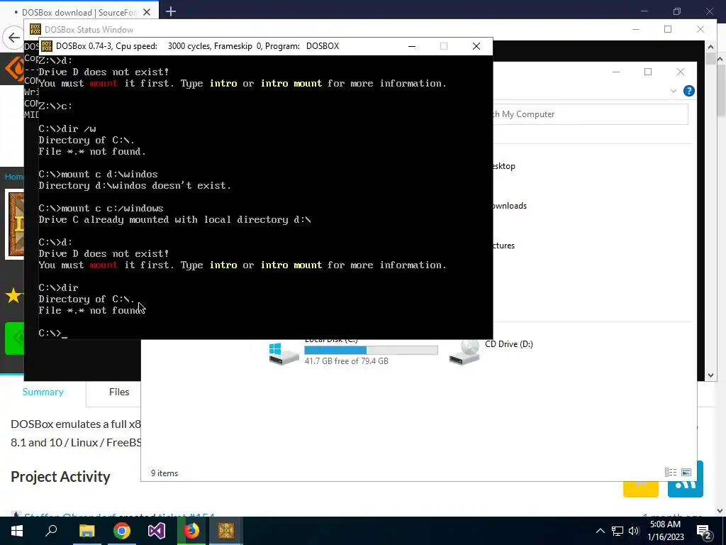The width and height of the screenshot is (726, 545).
Task: Open File Explorer from taskbar
Action: [86, 531]
